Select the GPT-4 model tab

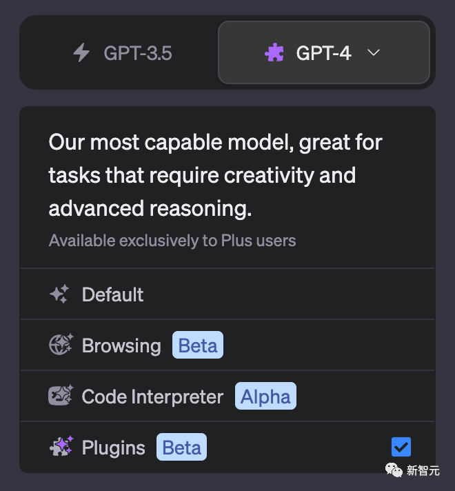323,53
